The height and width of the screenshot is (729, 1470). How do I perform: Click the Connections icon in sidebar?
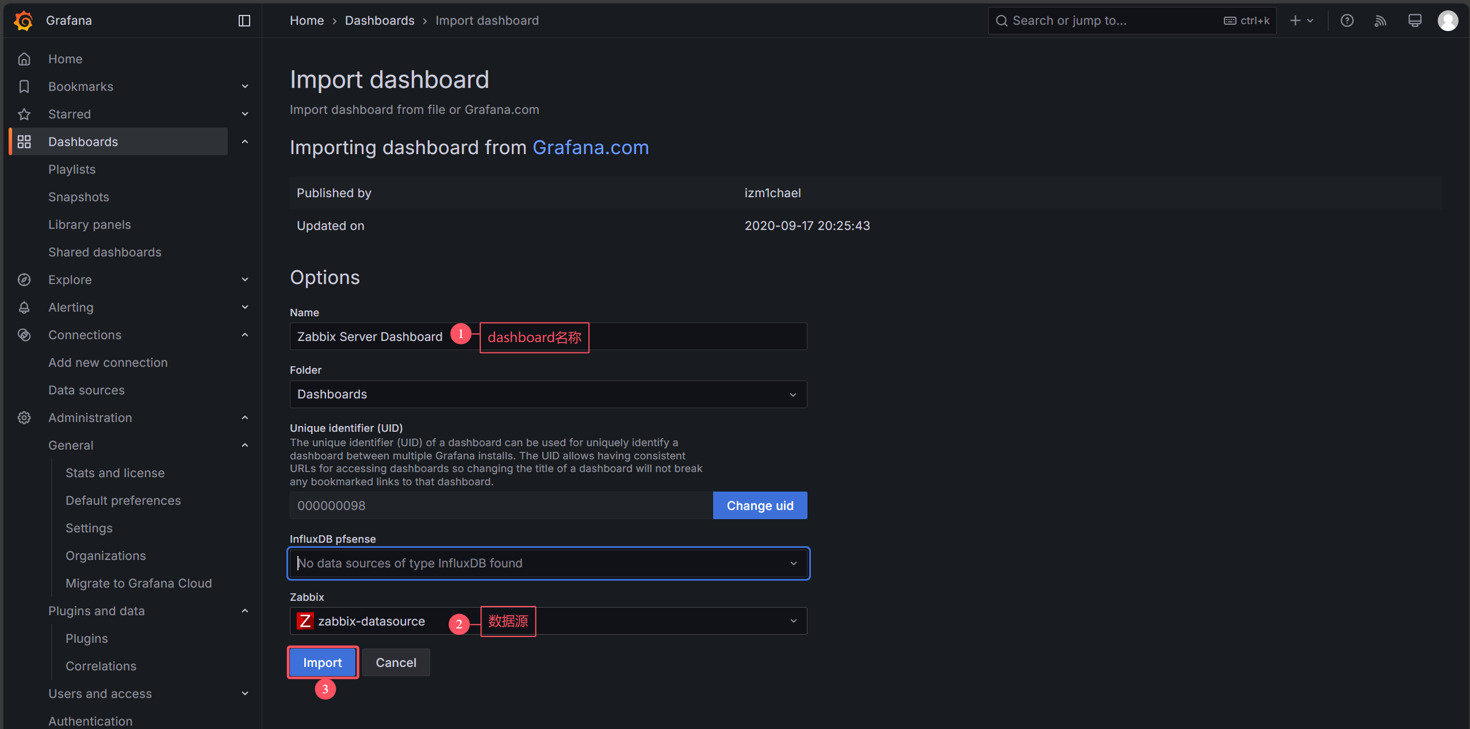point(24,335)
